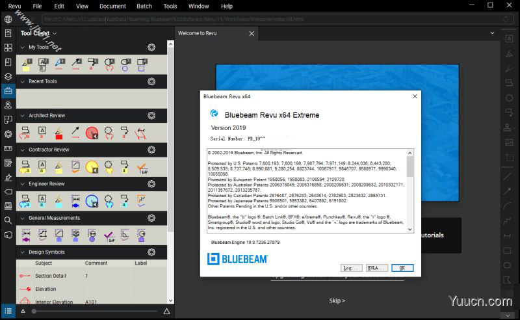
Task: Open the Properties gear icon in sidebar
Action: pyautogui.click(x=8, y=134)
